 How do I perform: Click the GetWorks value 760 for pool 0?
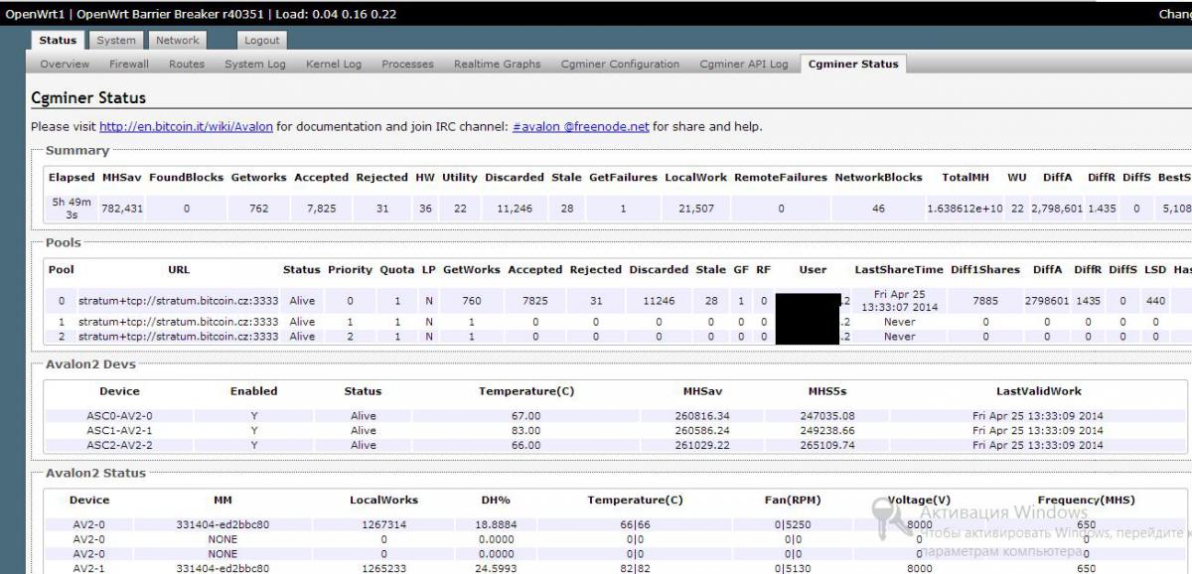[x=471, y=300]
